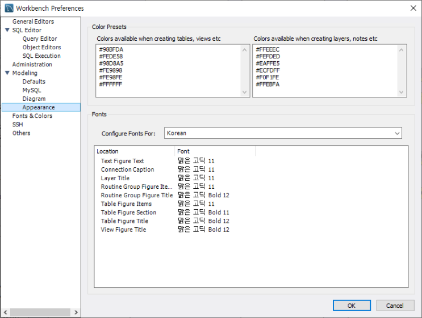Select Object Editors page
The image size is (422, 318).
coord(41,48)
